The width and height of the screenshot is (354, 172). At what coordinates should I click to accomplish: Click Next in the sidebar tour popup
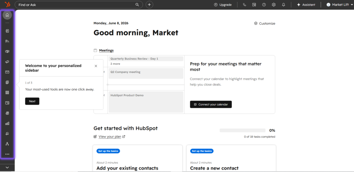(32, 101)
